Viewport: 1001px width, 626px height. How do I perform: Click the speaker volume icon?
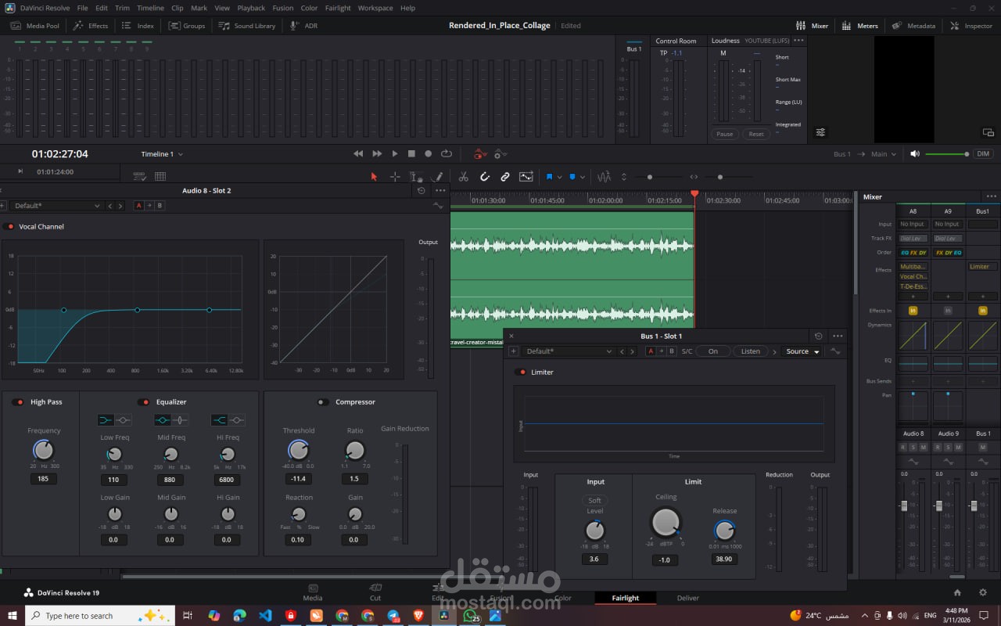coord(915,154)
